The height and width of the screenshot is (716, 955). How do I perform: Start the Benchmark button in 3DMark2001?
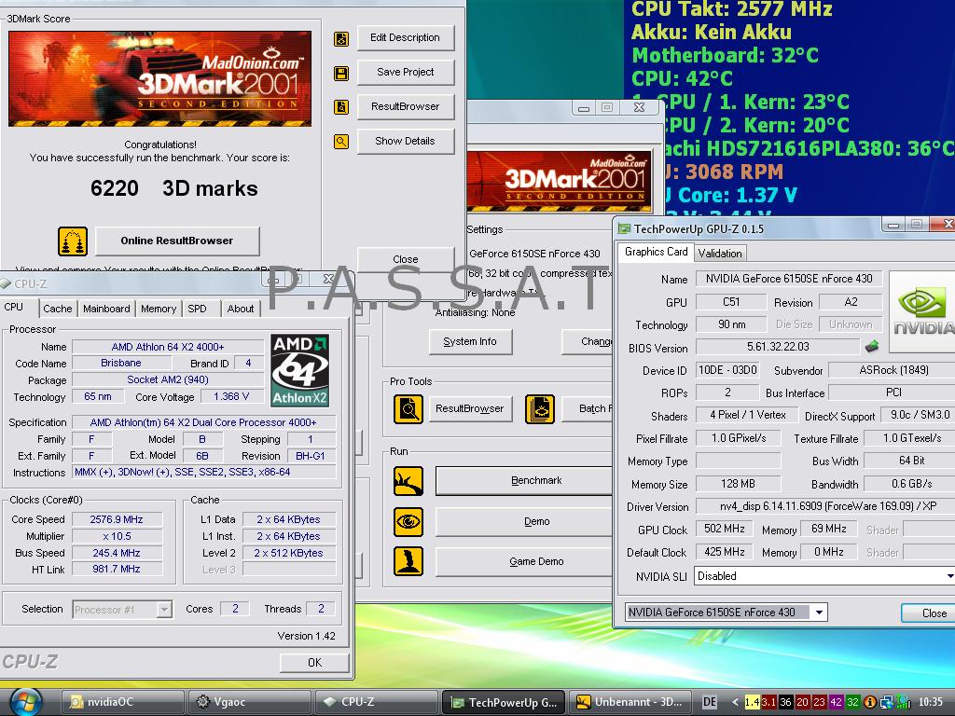[x=524, y=481]
